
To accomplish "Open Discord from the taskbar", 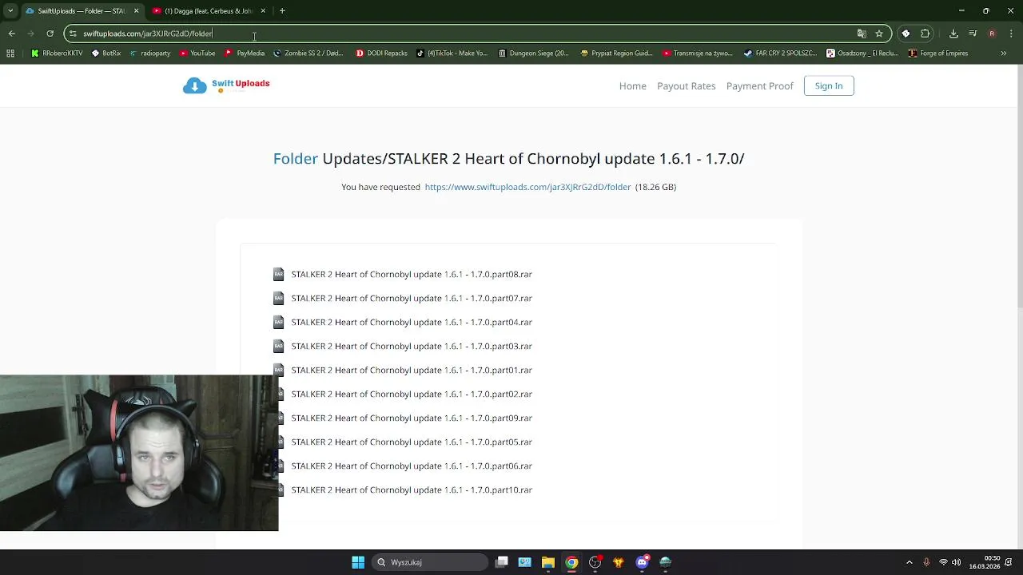I will click(x=642, y=562).
